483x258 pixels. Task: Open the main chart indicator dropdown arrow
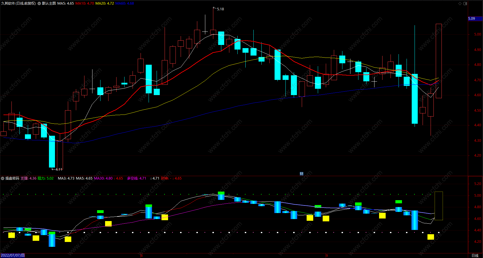tap(39, 3)
